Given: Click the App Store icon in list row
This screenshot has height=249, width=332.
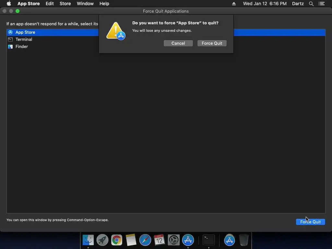Looking at the screenshot, I should coord(10,32).
